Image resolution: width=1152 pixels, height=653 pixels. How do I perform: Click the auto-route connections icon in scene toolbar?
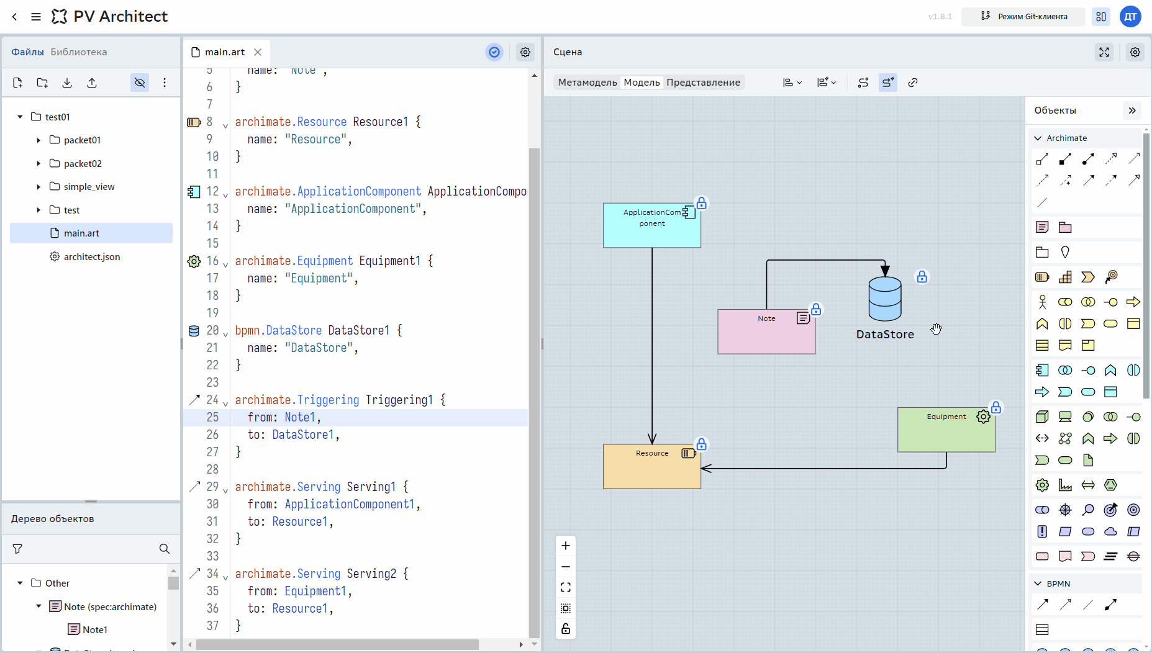pyautogui.click(x=863, y=83)
